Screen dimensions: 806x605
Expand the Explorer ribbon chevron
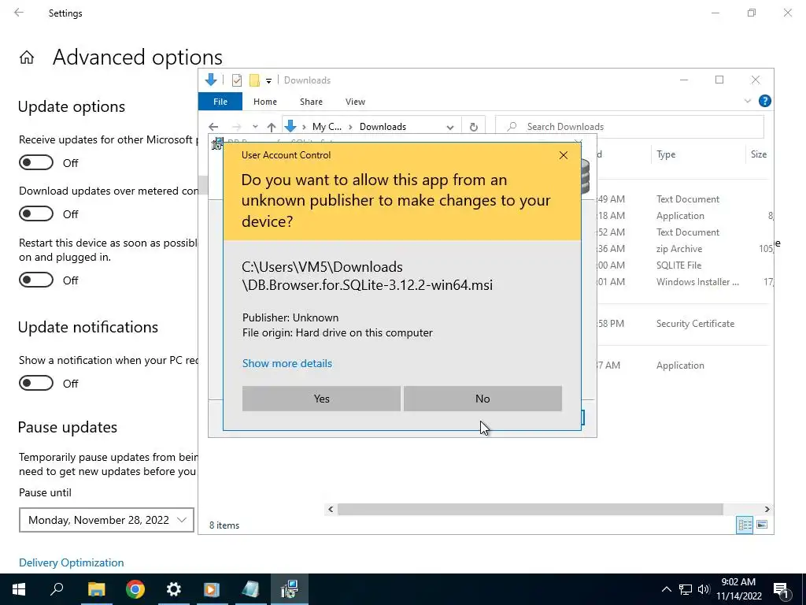click(x=748, y=101)
